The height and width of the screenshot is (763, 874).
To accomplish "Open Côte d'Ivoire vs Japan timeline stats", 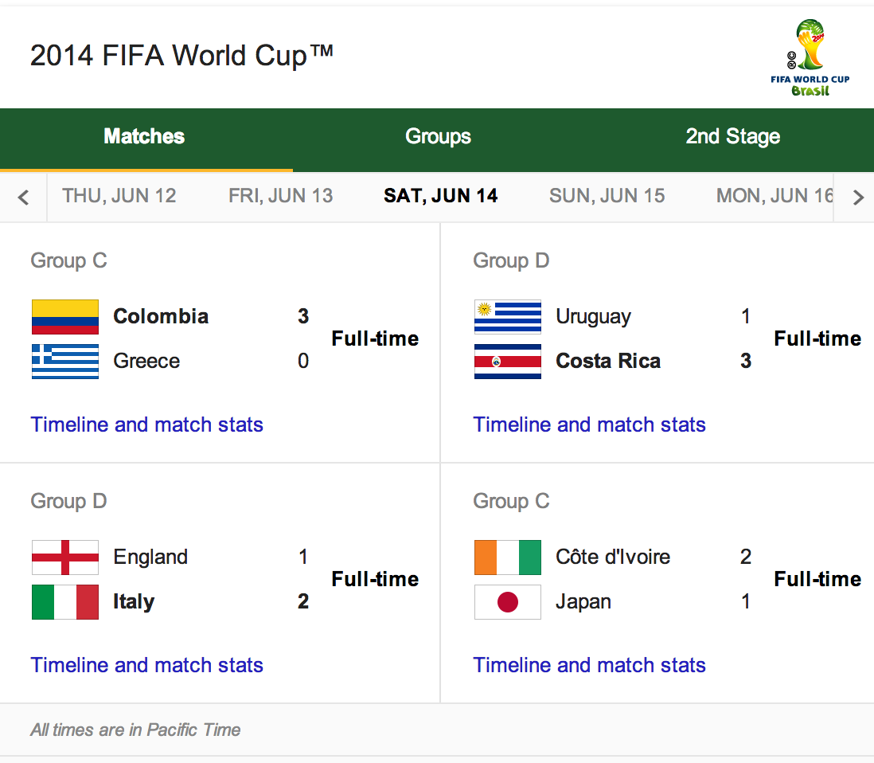I will 589,665.
